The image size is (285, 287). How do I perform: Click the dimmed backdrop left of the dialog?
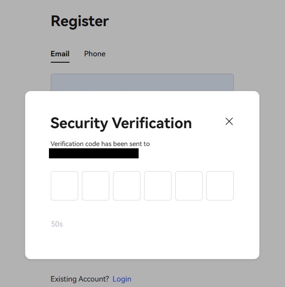pos(12,174)
